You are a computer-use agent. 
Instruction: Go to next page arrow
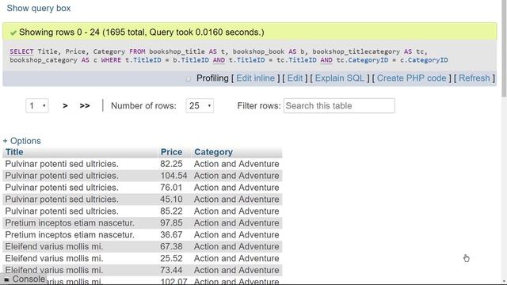coord(65,105)
